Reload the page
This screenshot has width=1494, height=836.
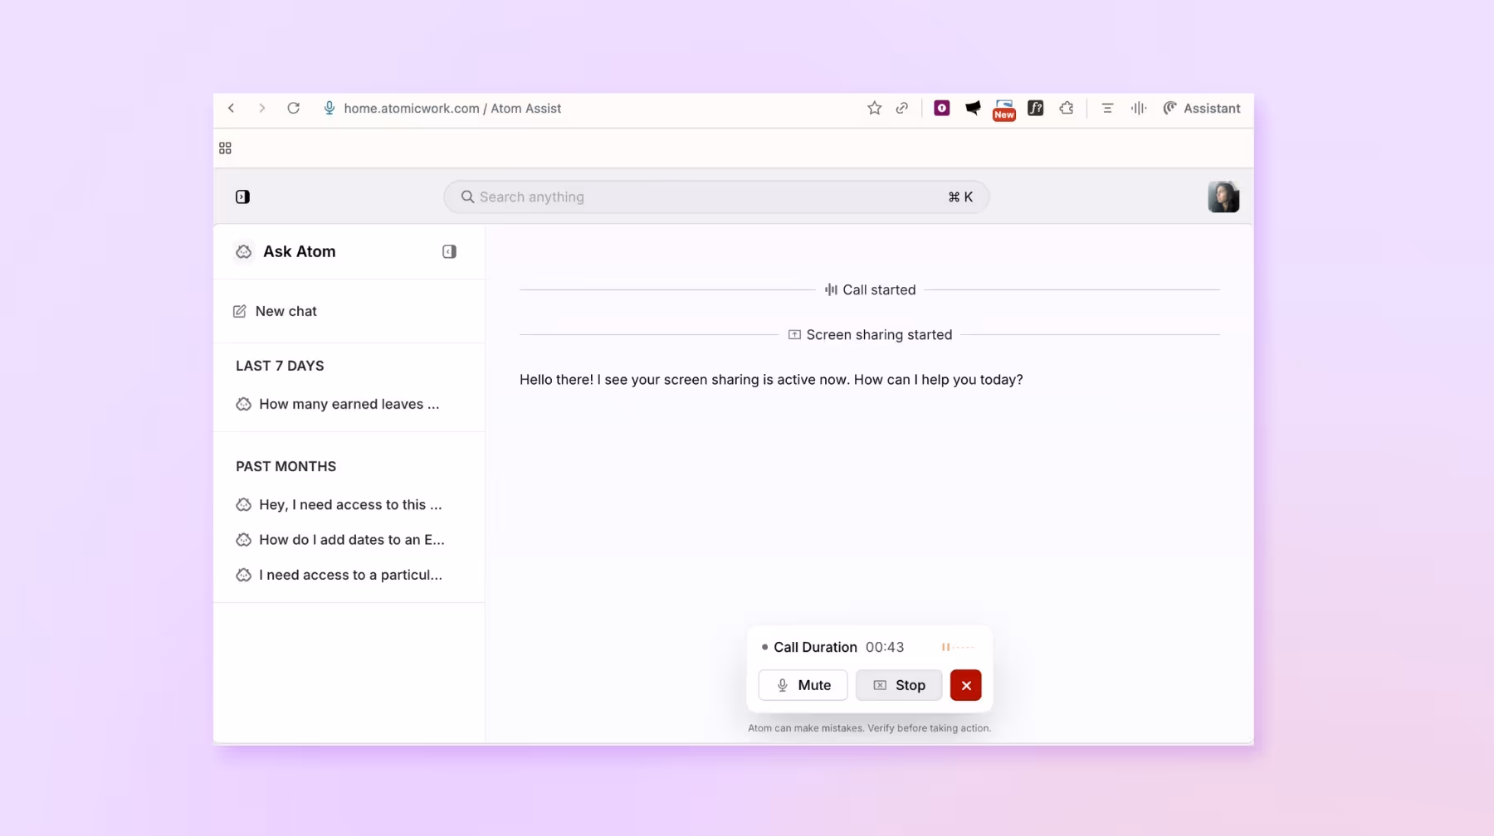pos(293,108)
